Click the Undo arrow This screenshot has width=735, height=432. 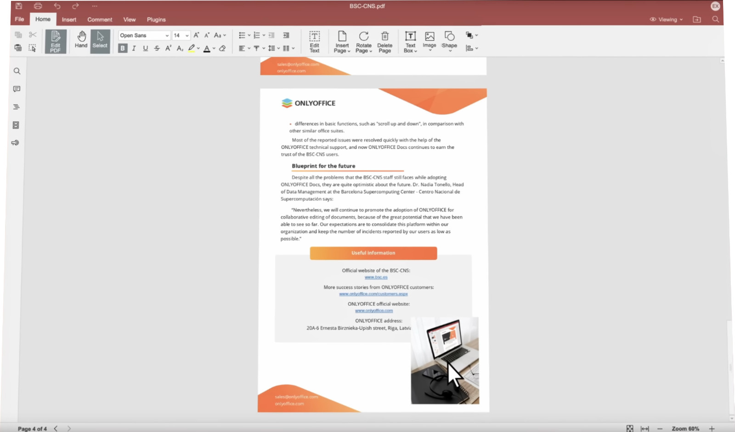(x=57, y=6)
